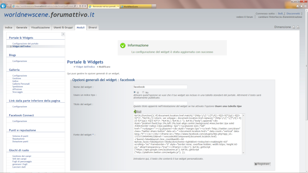Screen dimensions: 308x173
Task: Go back with the browser back arrow
Action: coord(3,6)
